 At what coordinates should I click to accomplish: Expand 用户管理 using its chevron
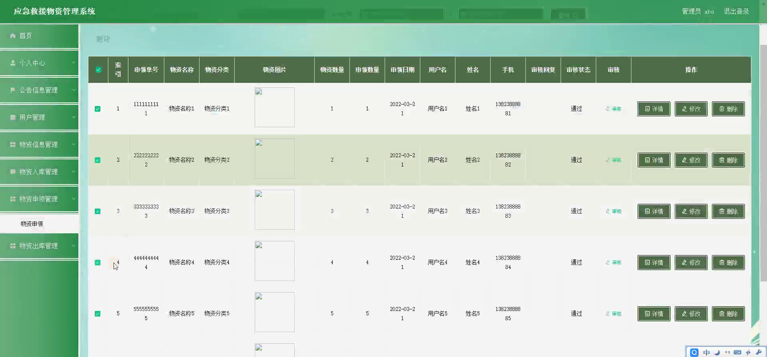[74, 117]
